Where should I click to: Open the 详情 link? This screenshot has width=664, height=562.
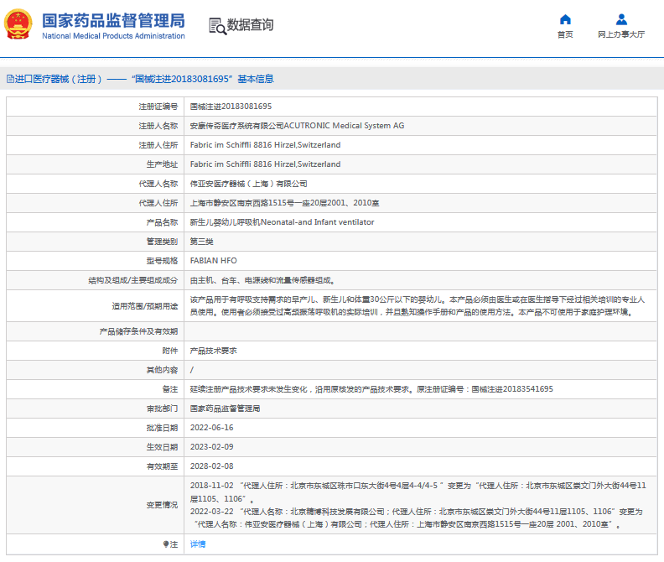point(198,544)
